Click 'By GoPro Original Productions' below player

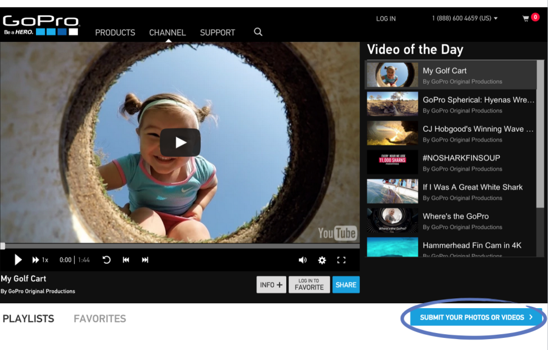(x=38, y=292)
